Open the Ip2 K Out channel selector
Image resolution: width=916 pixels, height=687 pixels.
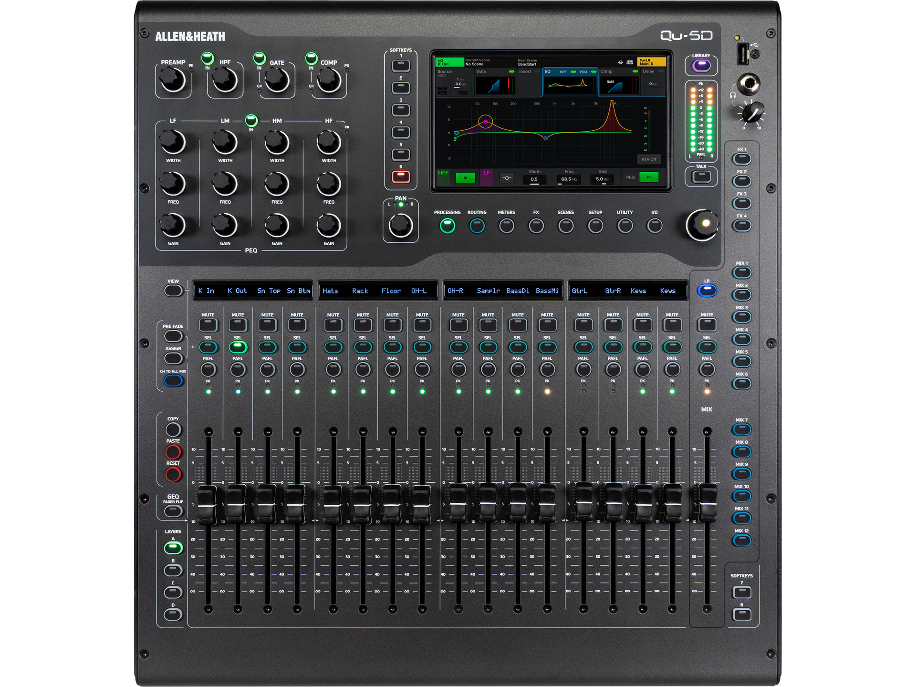click(x=449, y=62)
